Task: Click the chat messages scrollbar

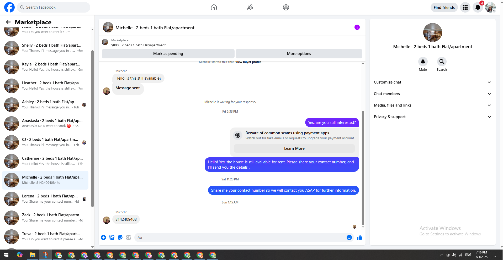Action: tap(363, 168)
